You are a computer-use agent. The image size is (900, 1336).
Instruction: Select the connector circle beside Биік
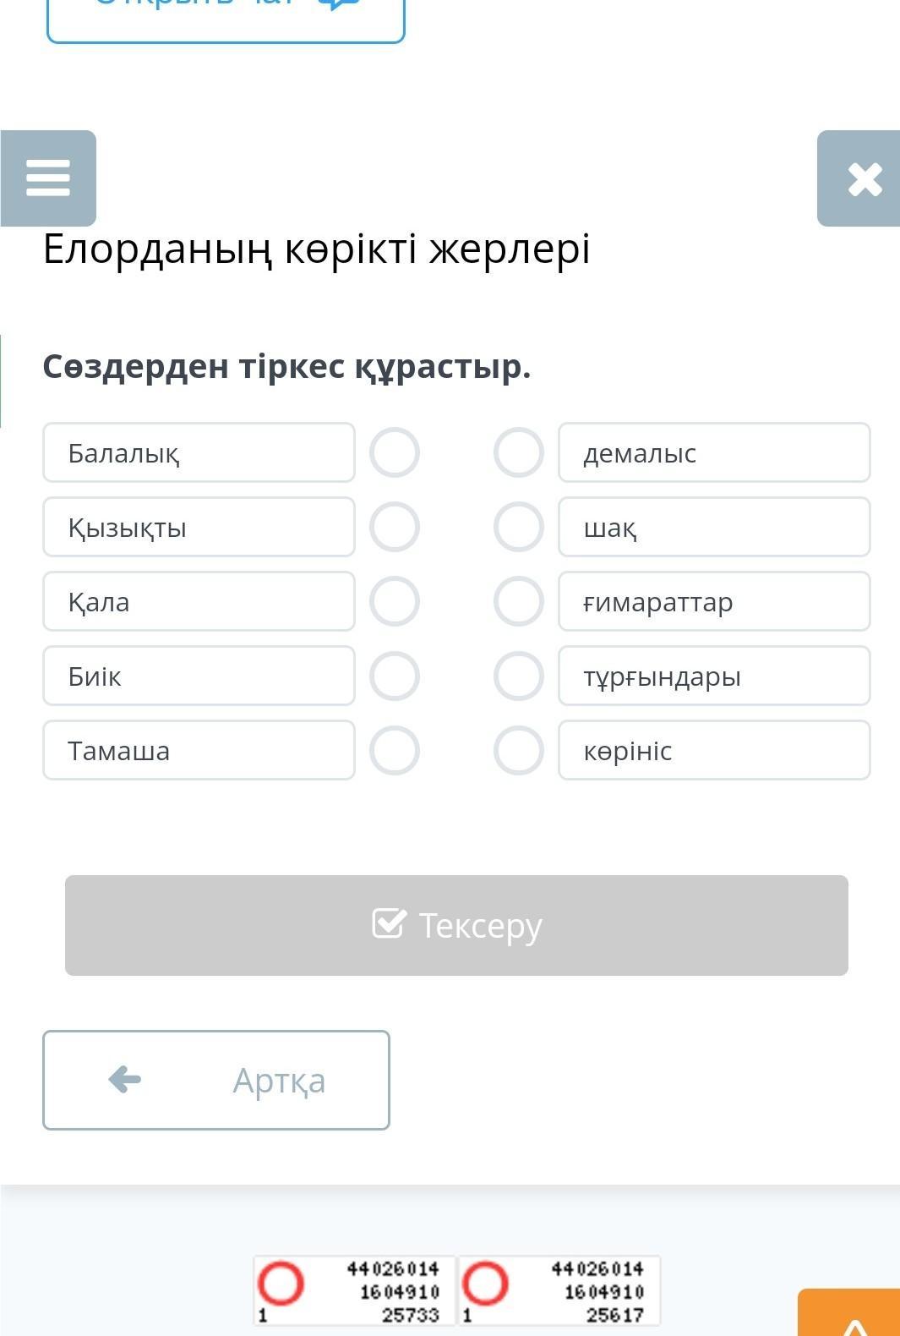point(395,676)
